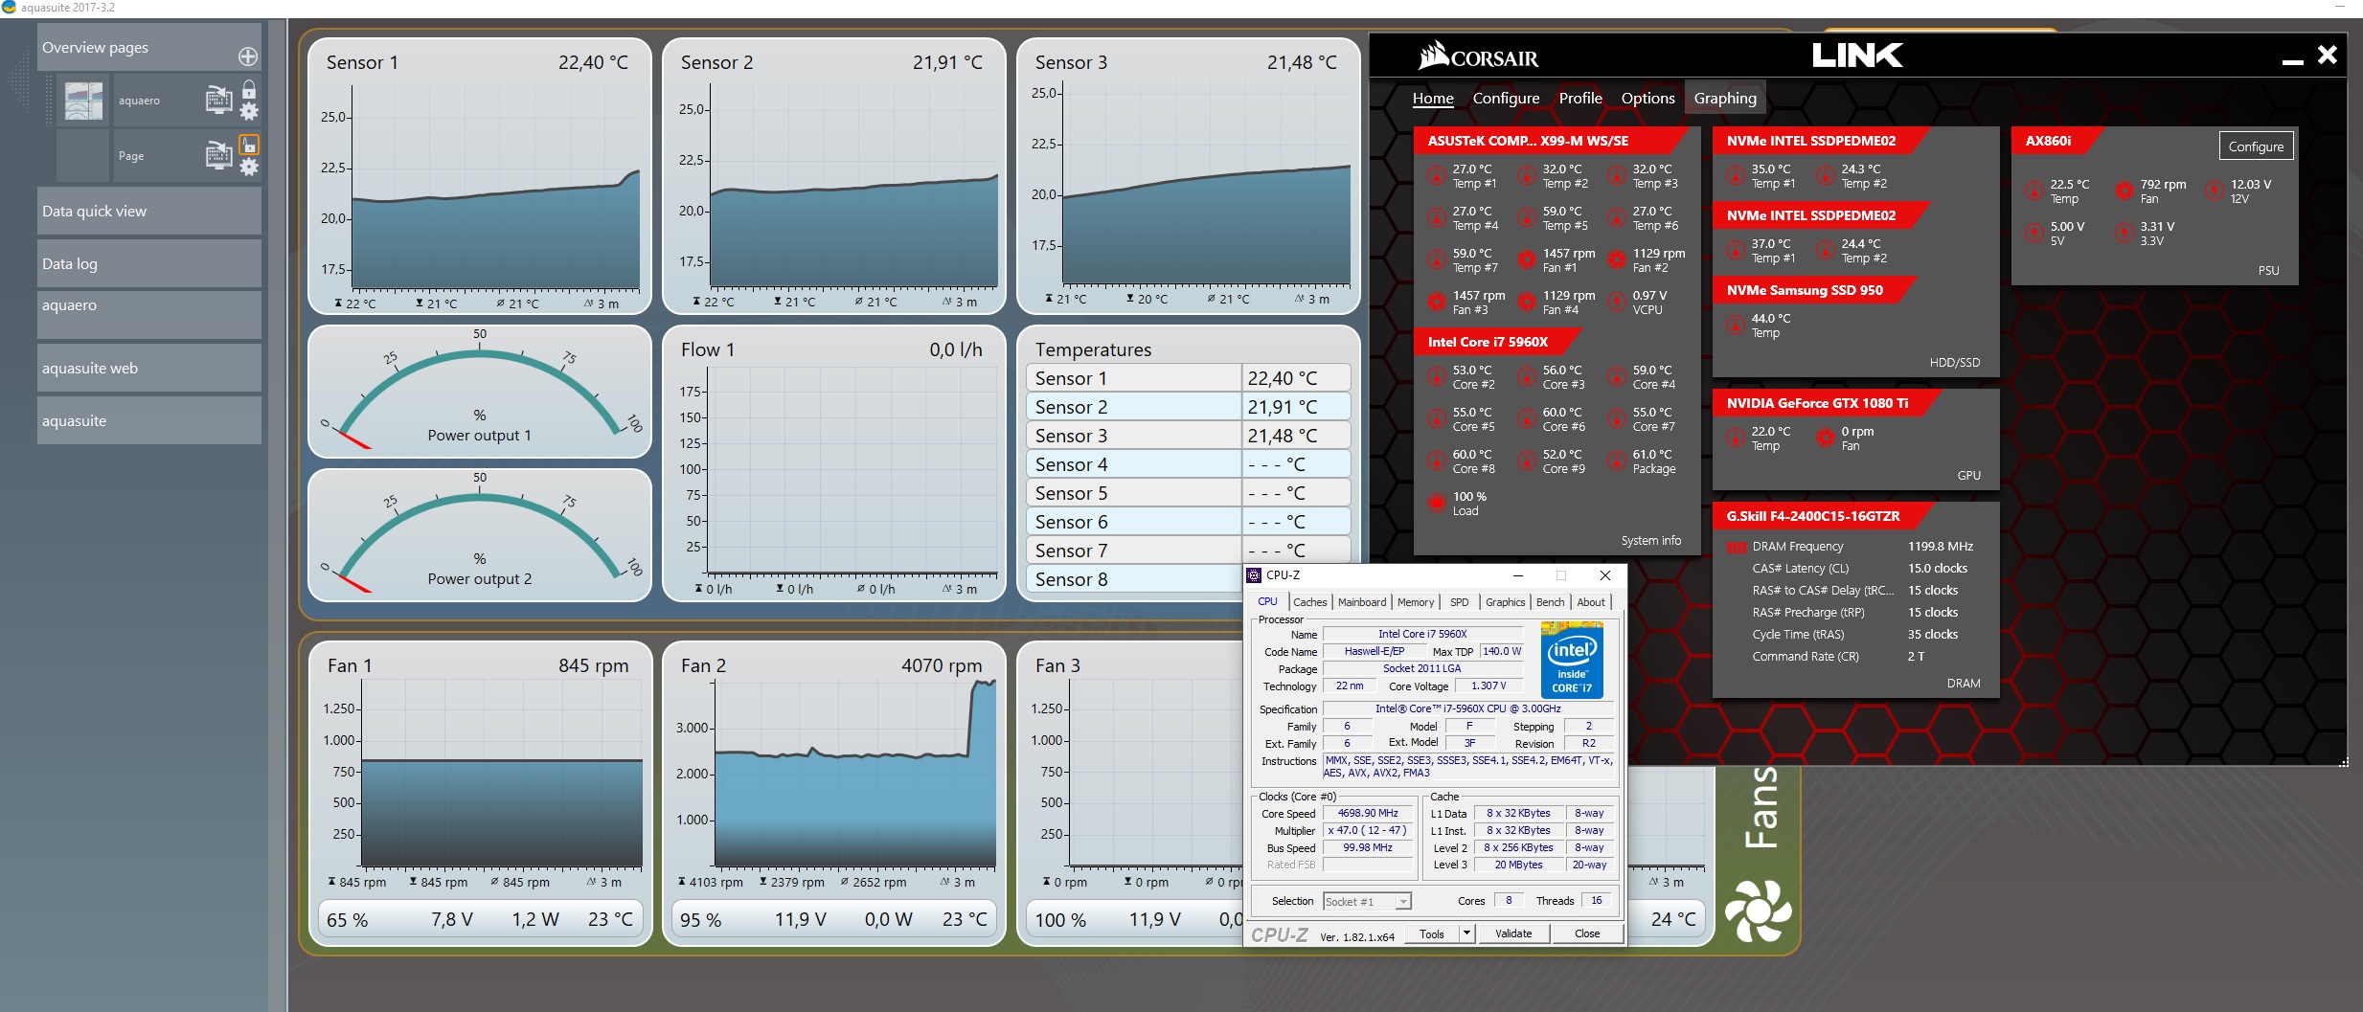Open the Home tab in Corsair Link
The width and height of the screenshot is (2363, 1012).
[1433, 98]
